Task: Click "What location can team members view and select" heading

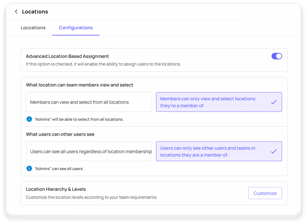Action: click(x=79, y=85)
